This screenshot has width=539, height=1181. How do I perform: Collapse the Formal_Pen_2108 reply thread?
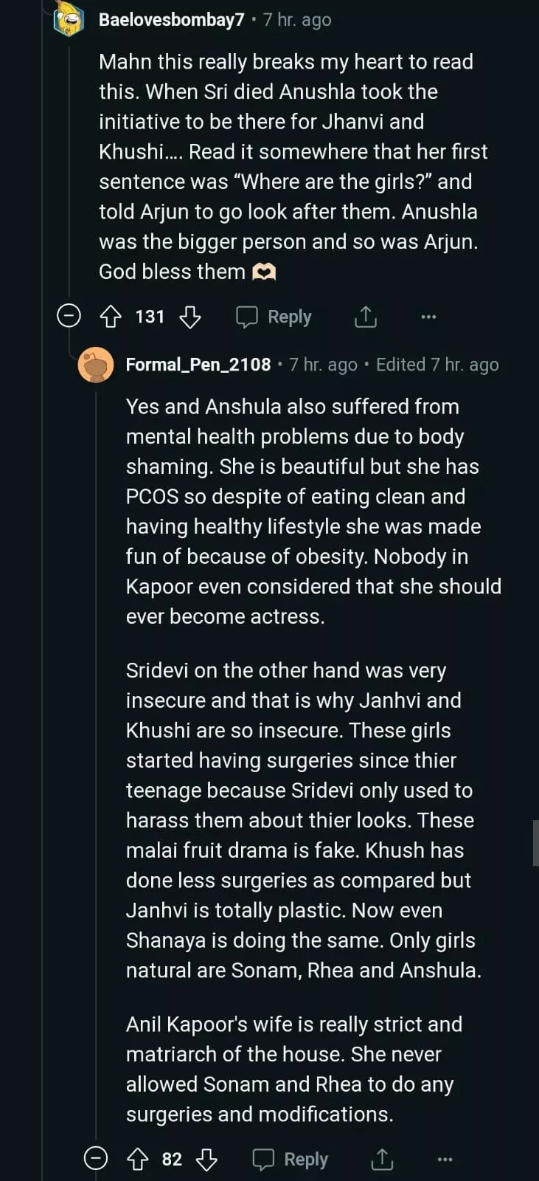pos(96,1159)
